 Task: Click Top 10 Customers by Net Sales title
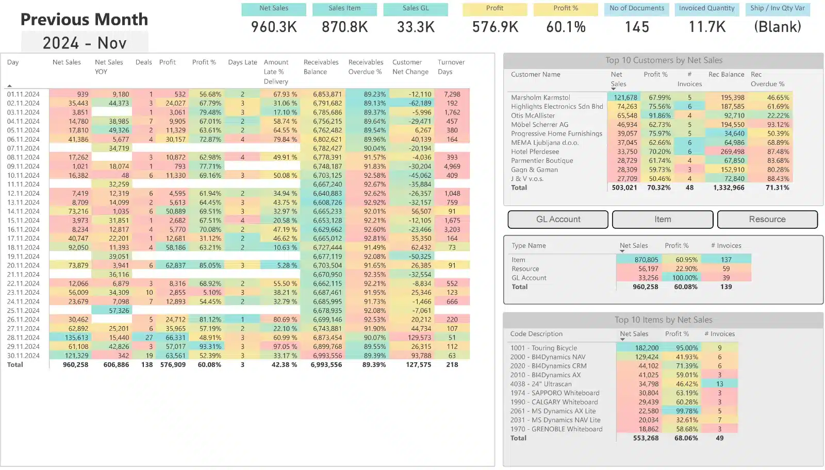pyautogui.click(x=664, y=60)
